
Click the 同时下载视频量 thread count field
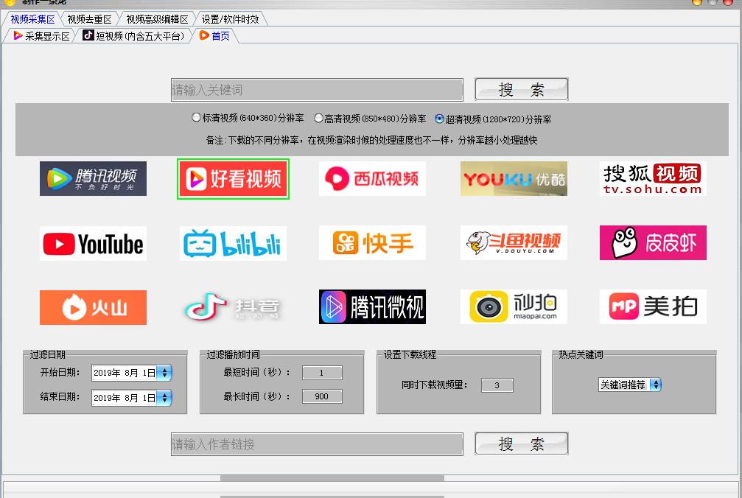point(497,385)
